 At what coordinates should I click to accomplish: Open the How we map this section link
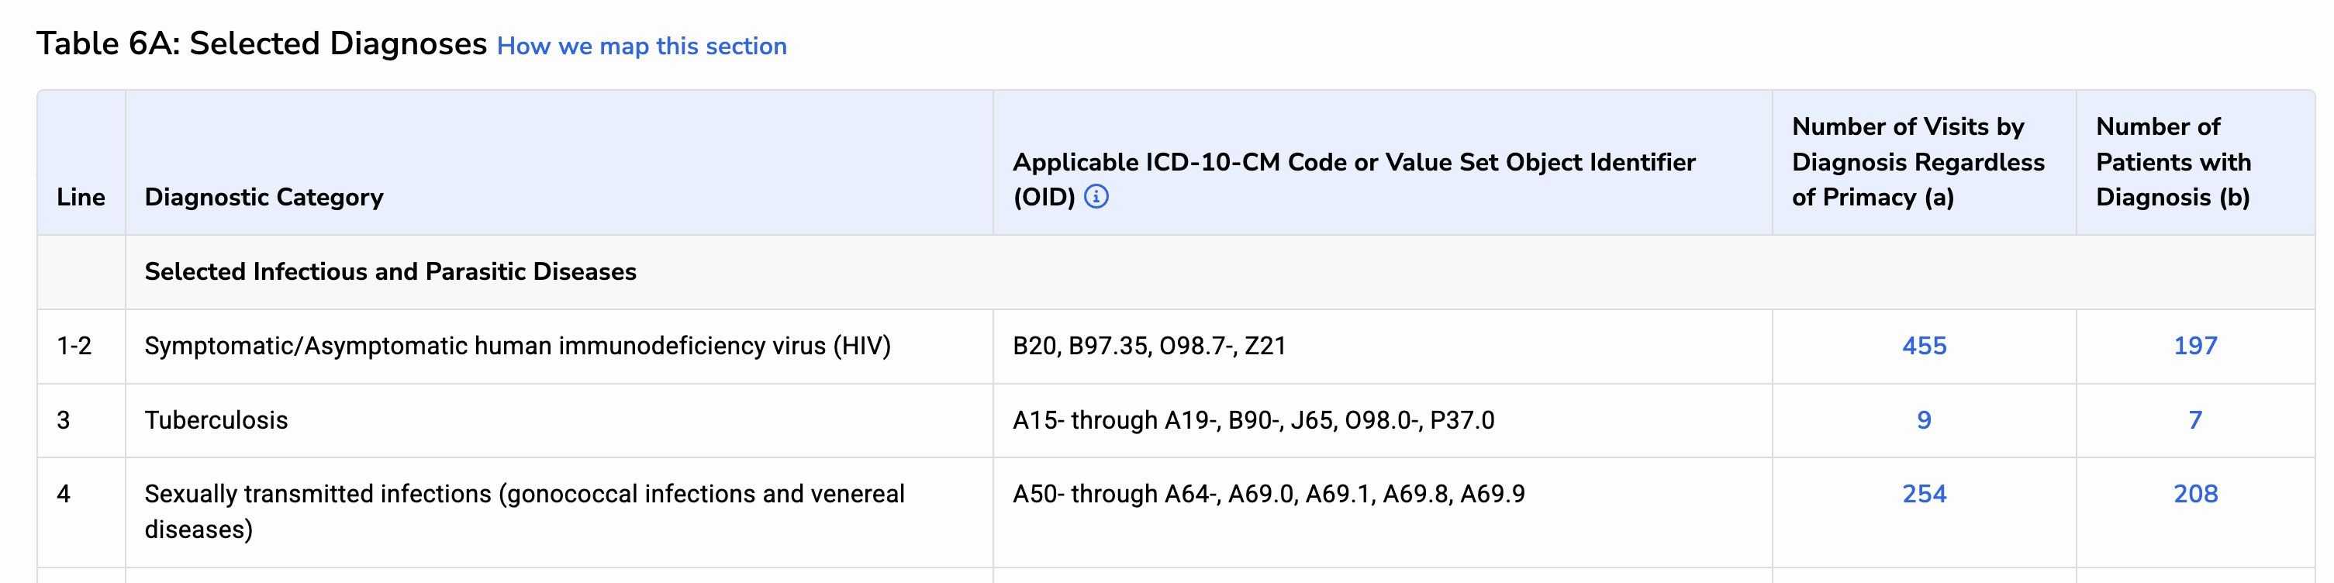click(640, 47)
